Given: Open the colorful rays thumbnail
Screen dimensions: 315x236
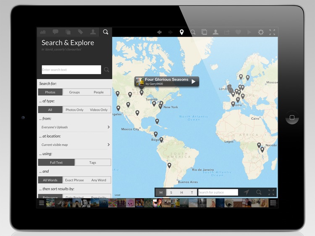Looking at the screenshot, I should [113, 203].
